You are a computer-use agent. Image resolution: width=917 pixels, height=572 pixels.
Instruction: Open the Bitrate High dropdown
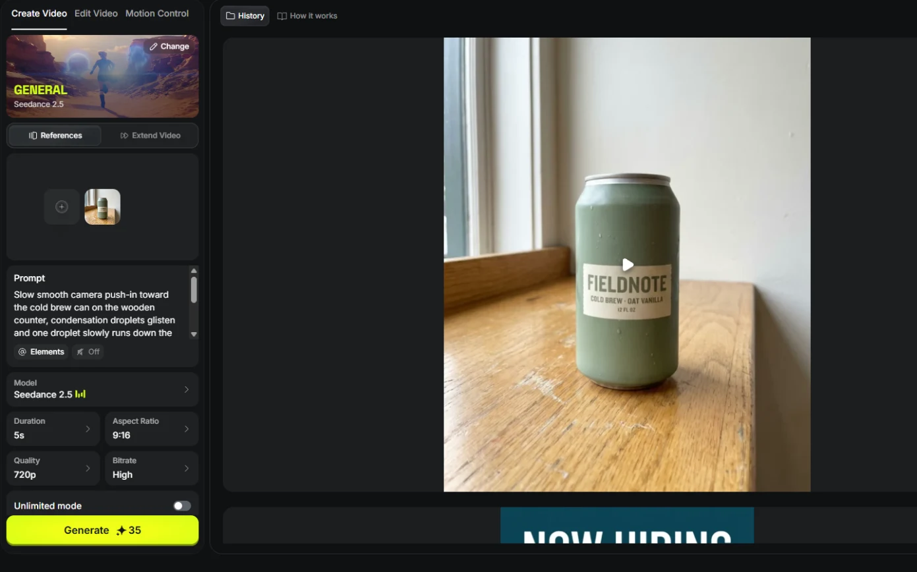pos(152,468)
